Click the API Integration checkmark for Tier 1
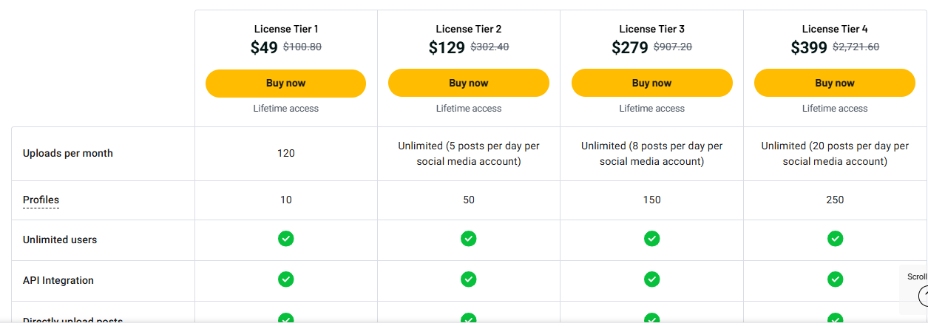928x326 pixels. 285,279
